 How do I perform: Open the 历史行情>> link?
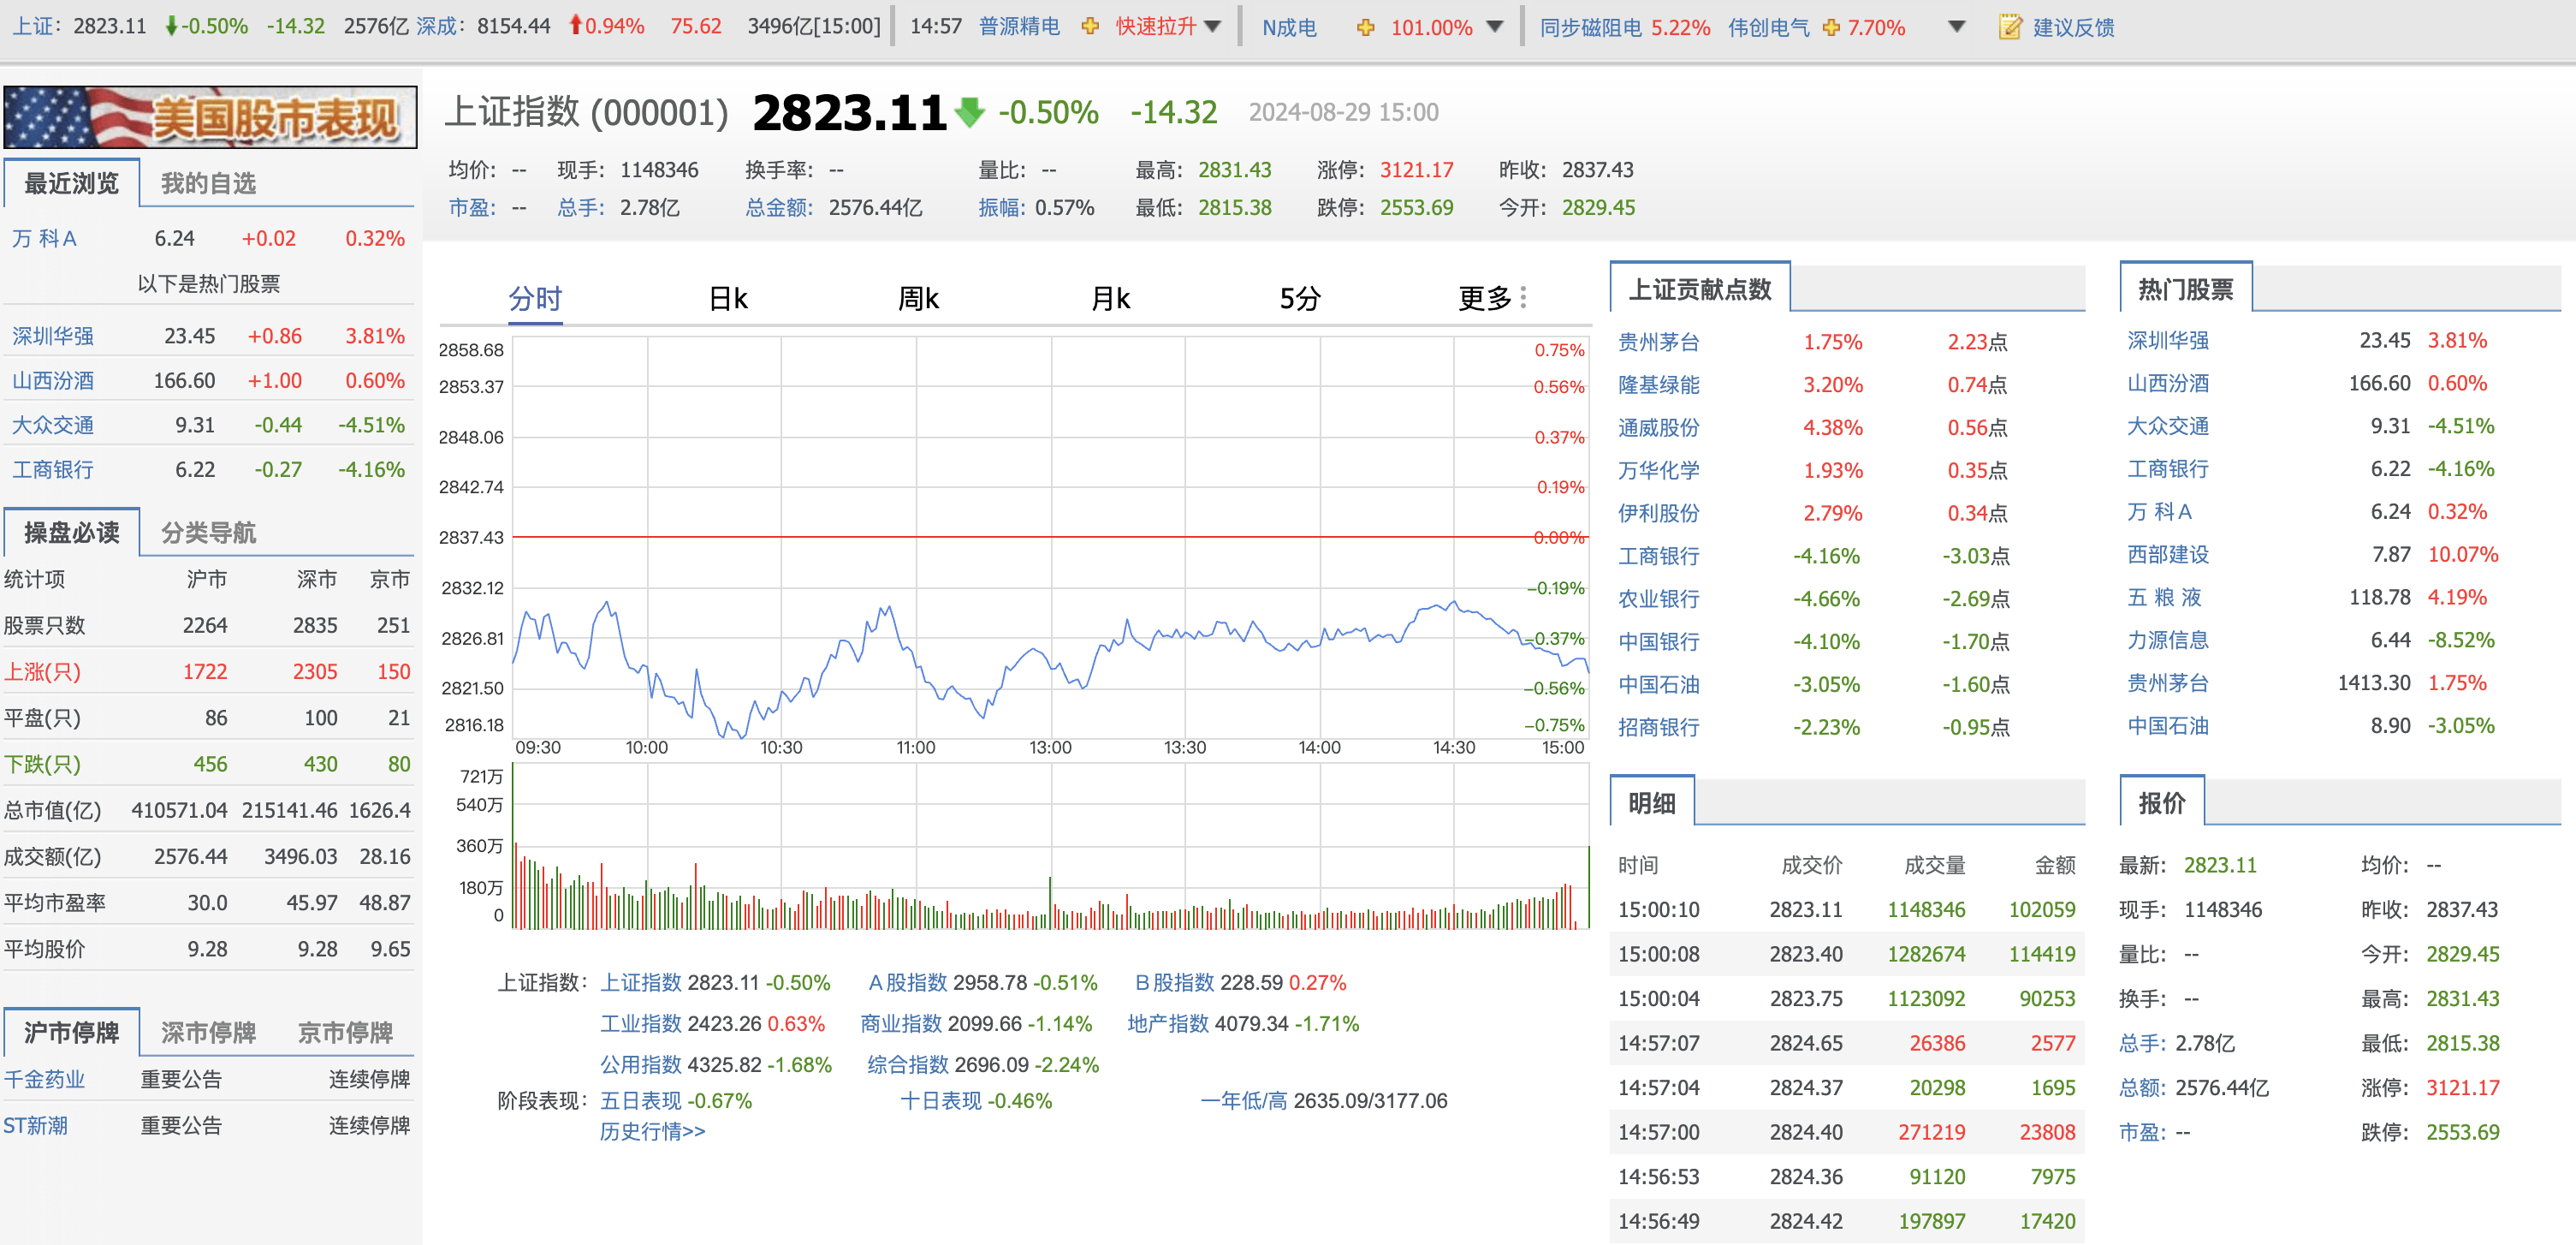[652, 1131]
